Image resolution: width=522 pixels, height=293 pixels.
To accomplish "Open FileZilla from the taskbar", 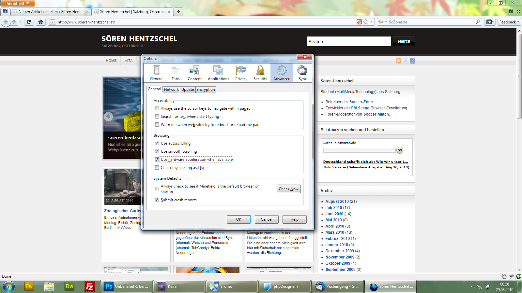I will [89, 286].
